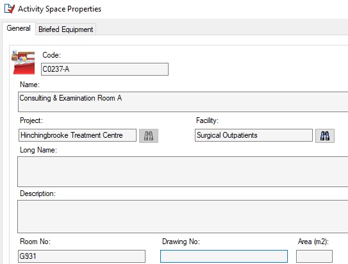Click the Activity Space Properties window title
The width and height of the screenshot is (348, 264).
pyautogui.click(x=60, y=9)
